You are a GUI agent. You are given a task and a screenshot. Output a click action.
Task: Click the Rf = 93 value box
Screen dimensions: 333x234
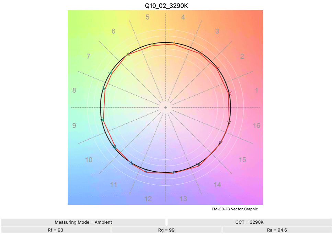click(56, 230)
